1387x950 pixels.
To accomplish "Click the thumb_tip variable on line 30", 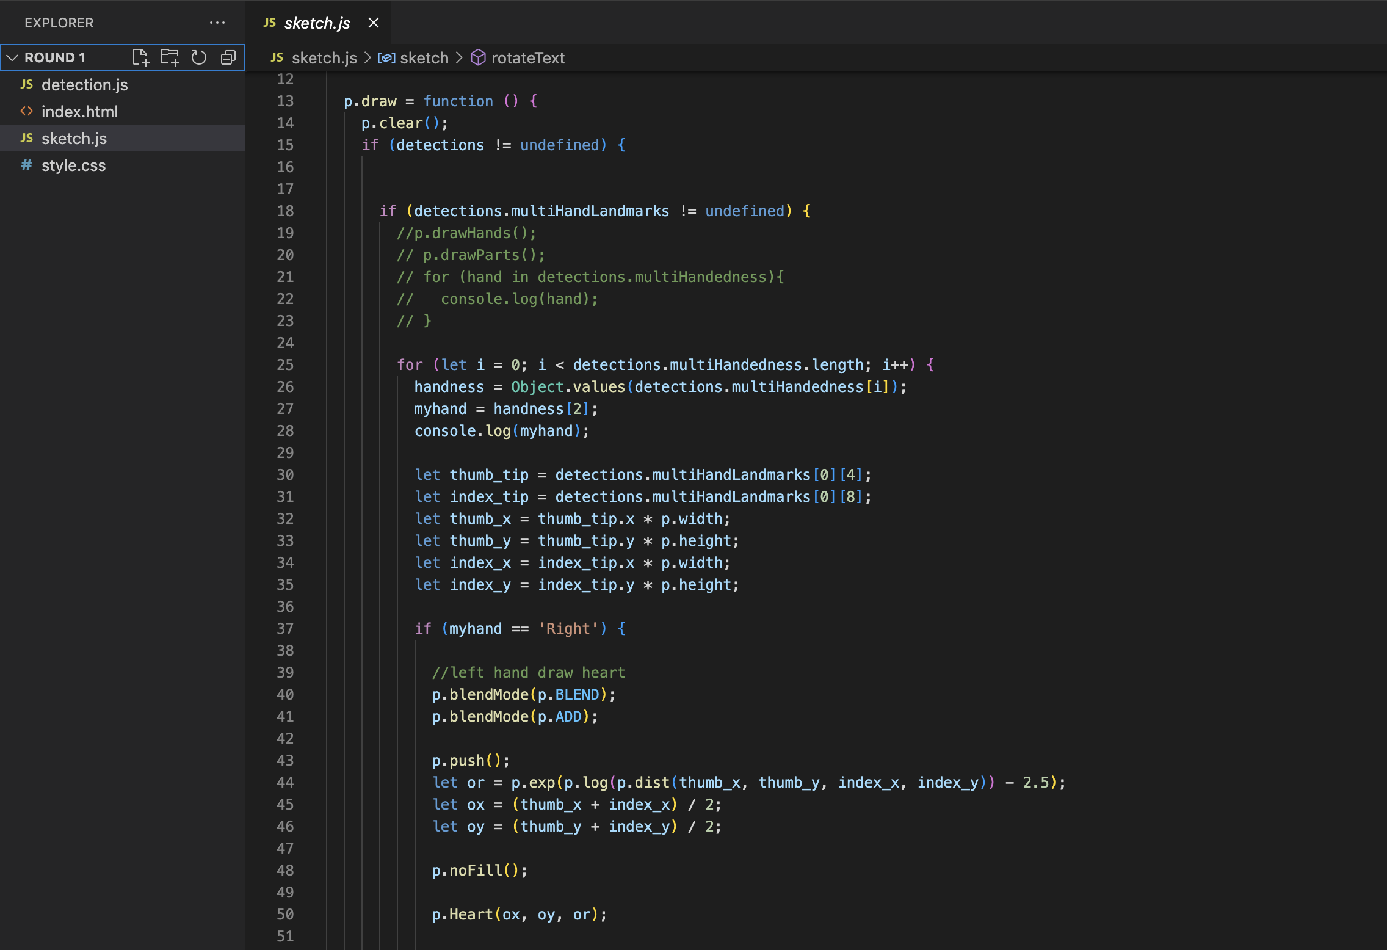I will (x=489, y=475).
